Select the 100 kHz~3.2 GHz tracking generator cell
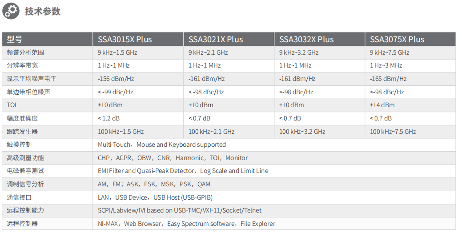Image resolution: width=462 pixels, height=233 pixels. click(x=302, y=132)
